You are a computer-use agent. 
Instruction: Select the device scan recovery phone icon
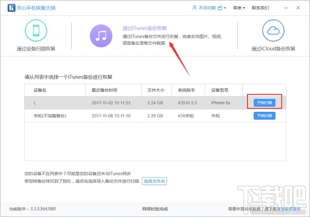click(x=36, y=30)
